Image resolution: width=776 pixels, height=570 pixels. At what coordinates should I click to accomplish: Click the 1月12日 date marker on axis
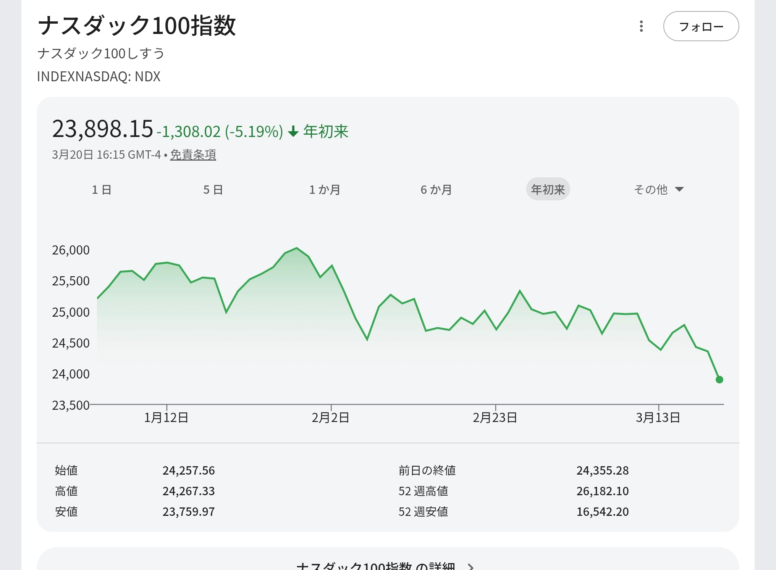[166, 417]
